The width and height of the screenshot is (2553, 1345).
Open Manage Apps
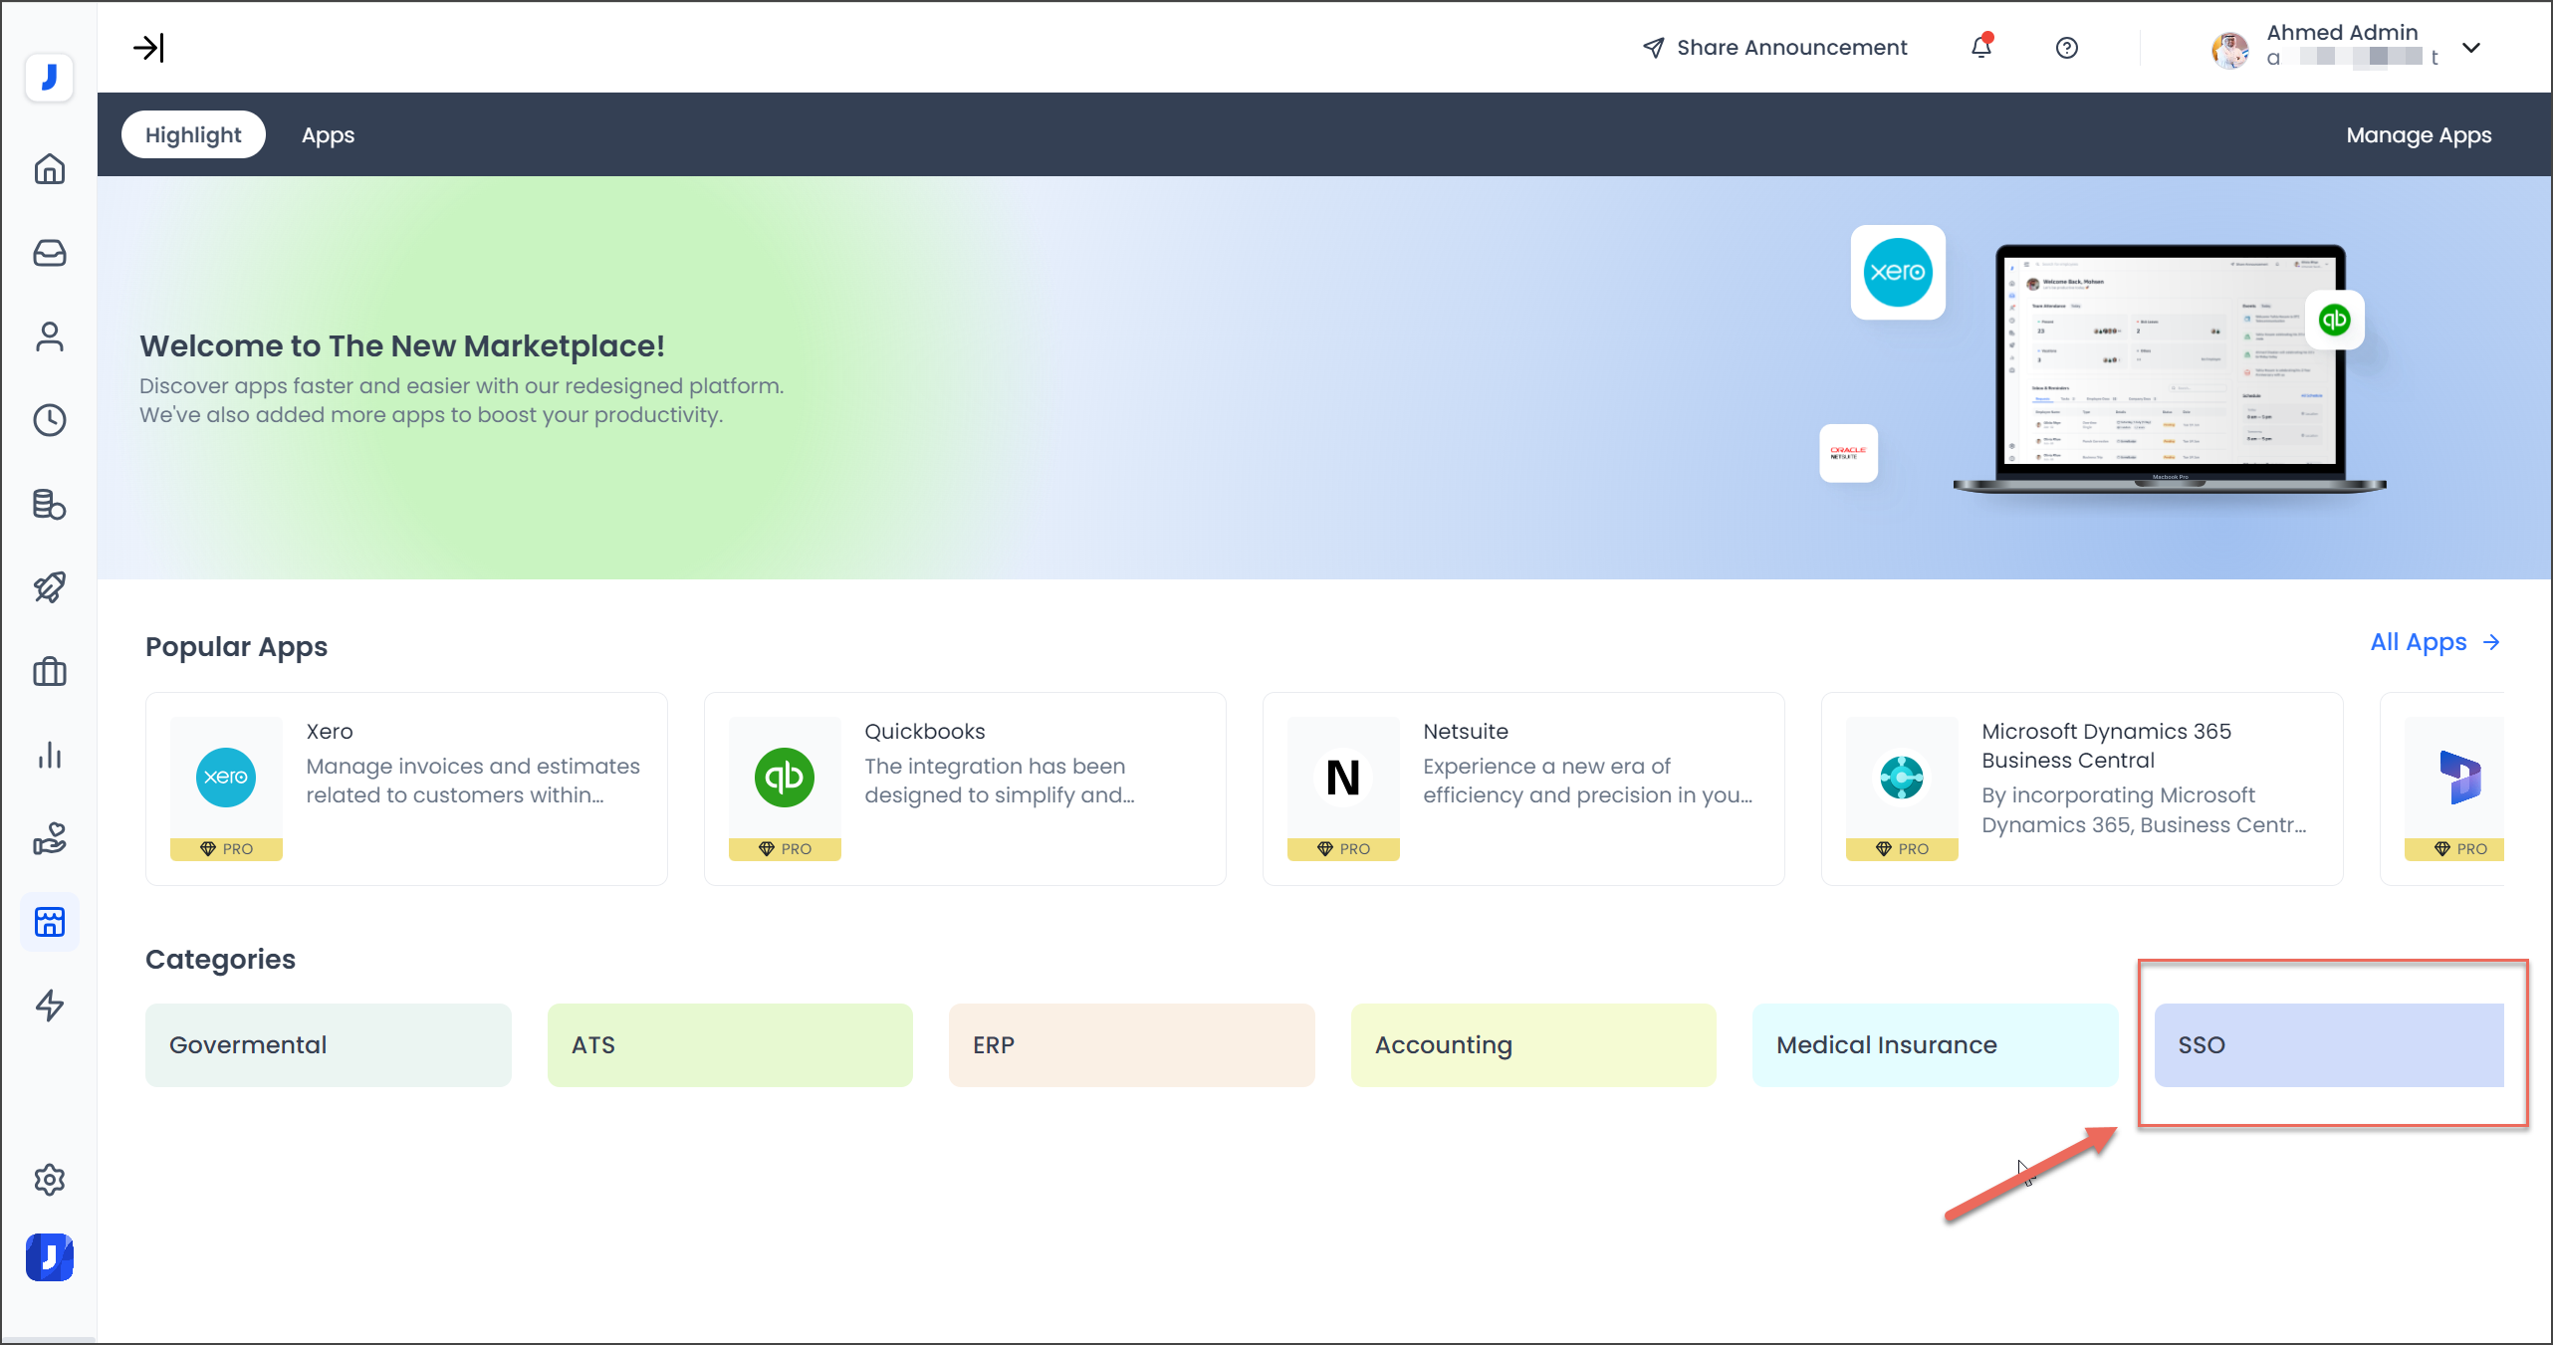2419,134
